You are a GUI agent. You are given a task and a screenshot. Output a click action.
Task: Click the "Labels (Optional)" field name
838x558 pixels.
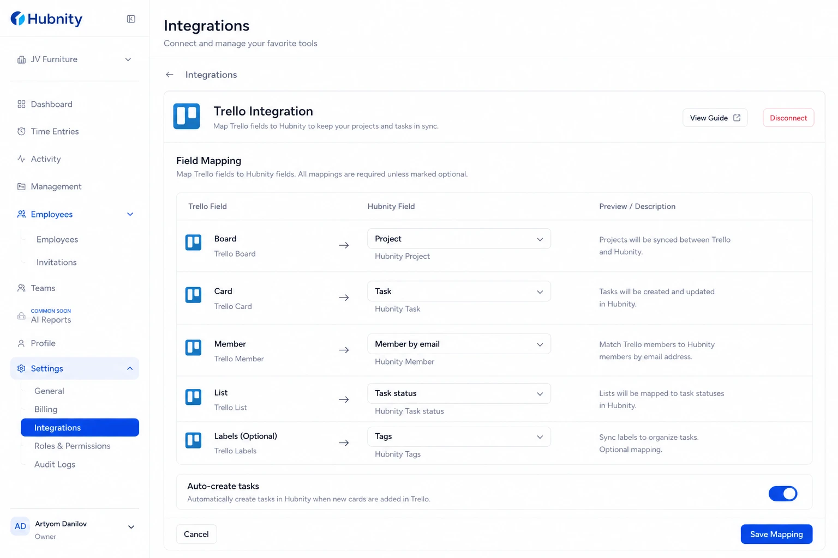[246, 436]
